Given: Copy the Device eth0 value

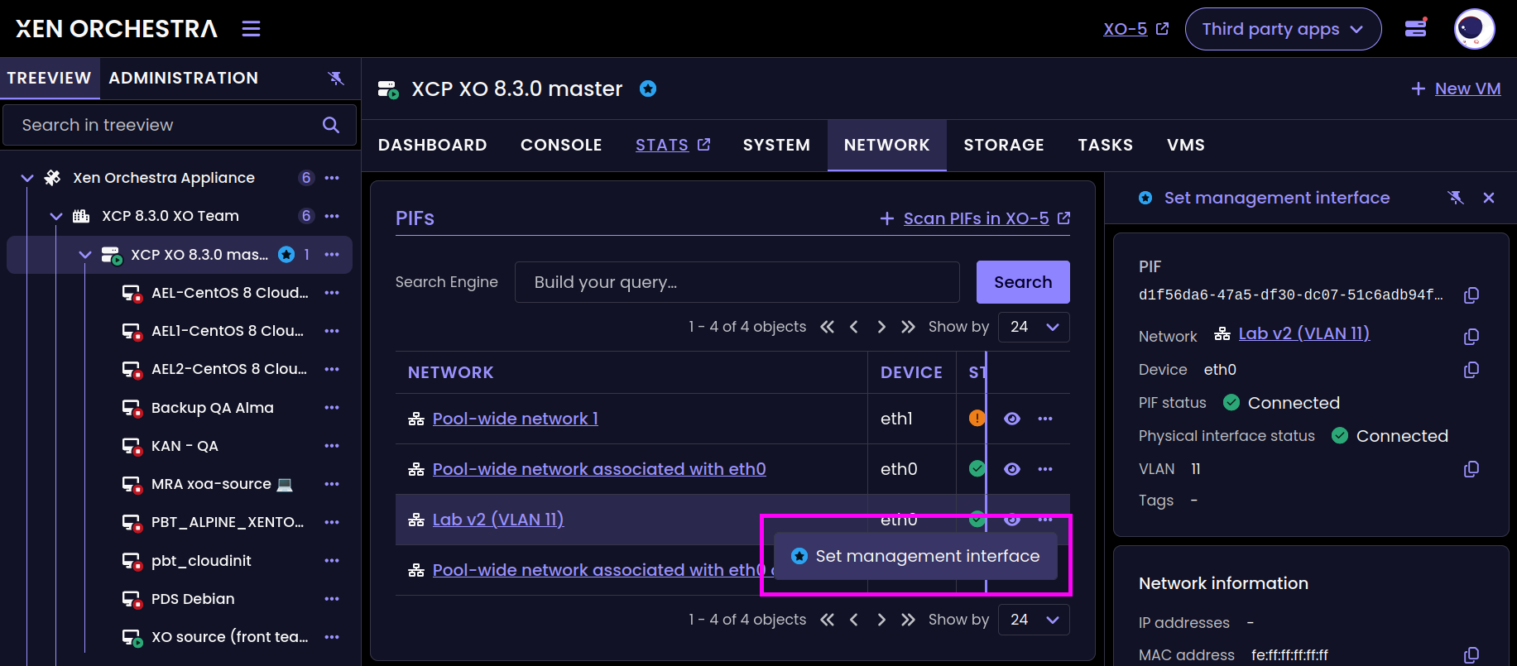Looking at the screenshot, I should pyautogui.click(x=1471, y=370).
